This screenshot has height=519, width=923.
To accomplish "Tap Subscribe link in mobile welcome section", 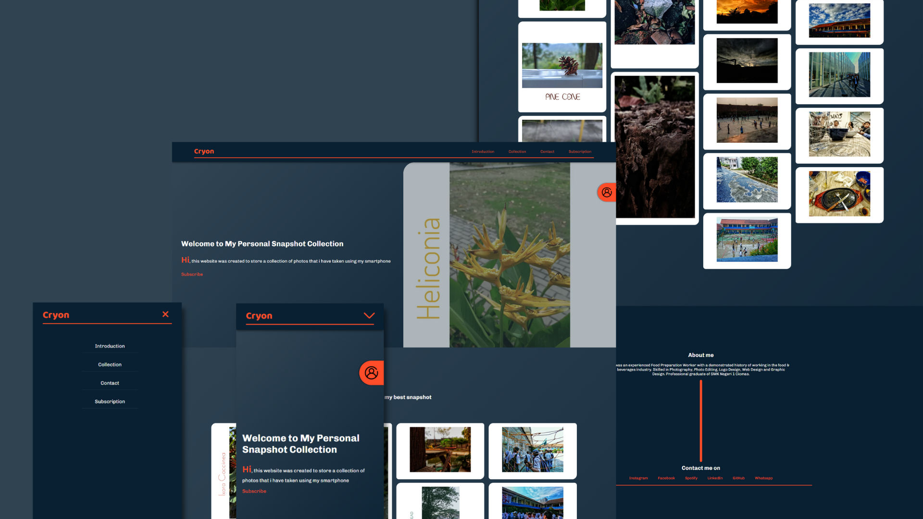I will click(254, 491).
